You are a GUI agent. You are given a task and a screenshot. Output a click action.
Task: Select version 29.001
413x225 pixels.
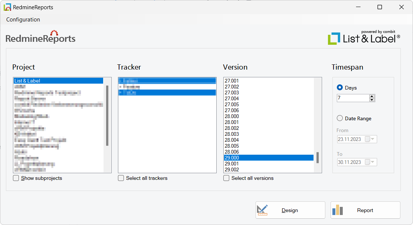(269, 164)
